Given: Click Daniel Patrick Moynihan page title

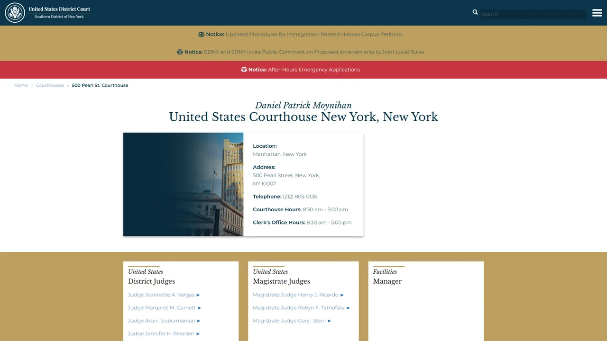Looking at the screenshot, I should click(x=303, y=105).
